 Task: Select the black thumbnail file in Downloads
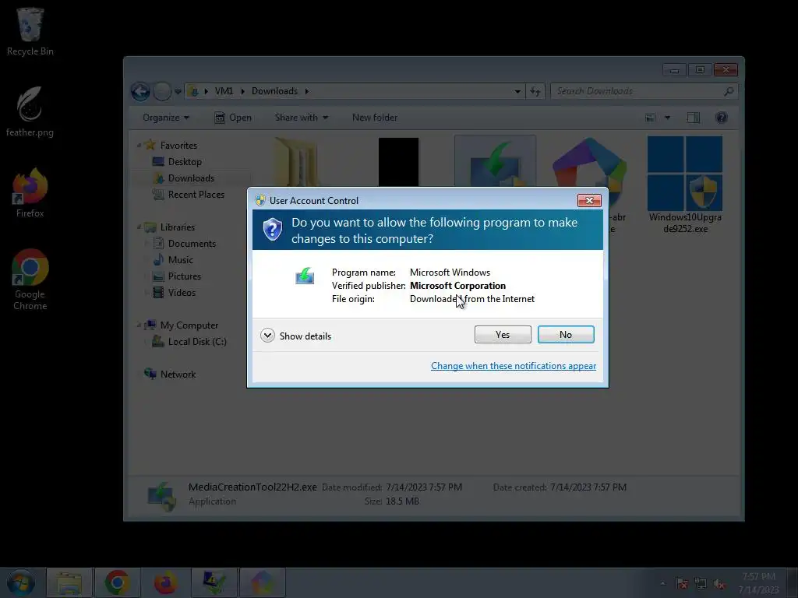click(x=398, y=162)
